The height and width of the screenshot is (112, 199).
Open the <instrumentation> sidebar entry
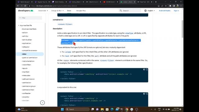pos(28,61)
